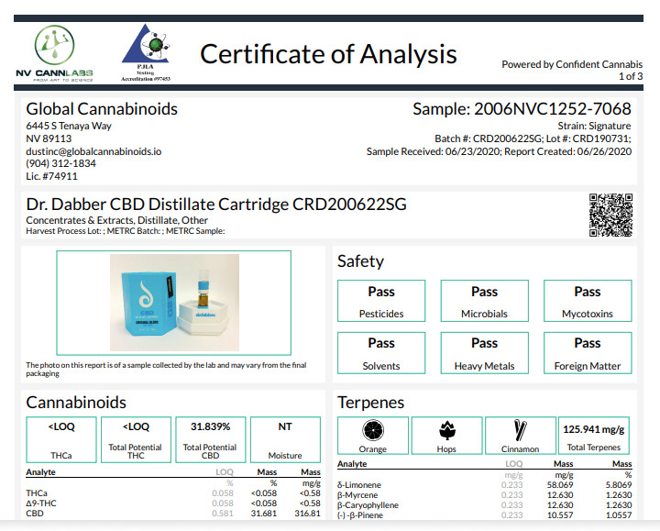Click the CBD row label
The image size is (660, 531).
pyautogui.click(x=35, y=514)
